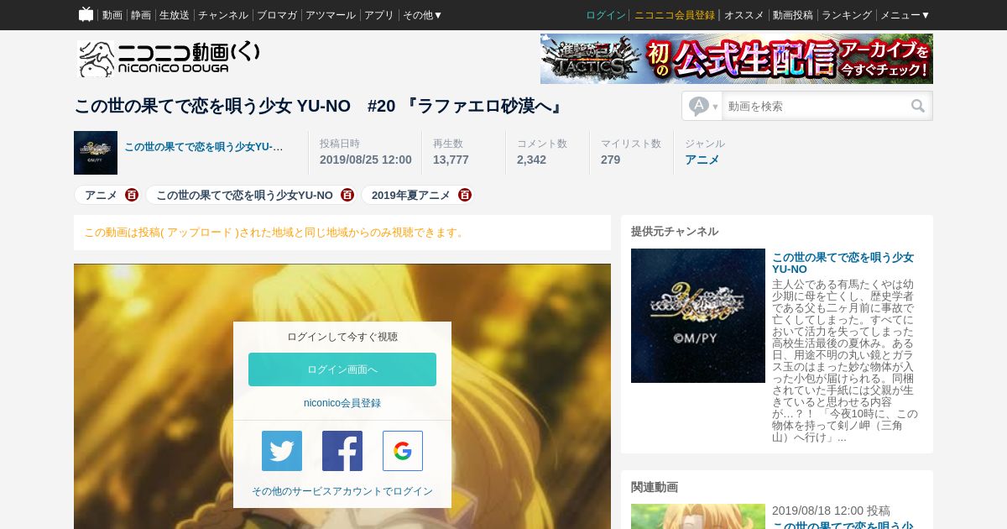1007x529 pixels.
Task: Open dictionary icon beside 2019年夏アニメ tag
Action: point(465,195)
